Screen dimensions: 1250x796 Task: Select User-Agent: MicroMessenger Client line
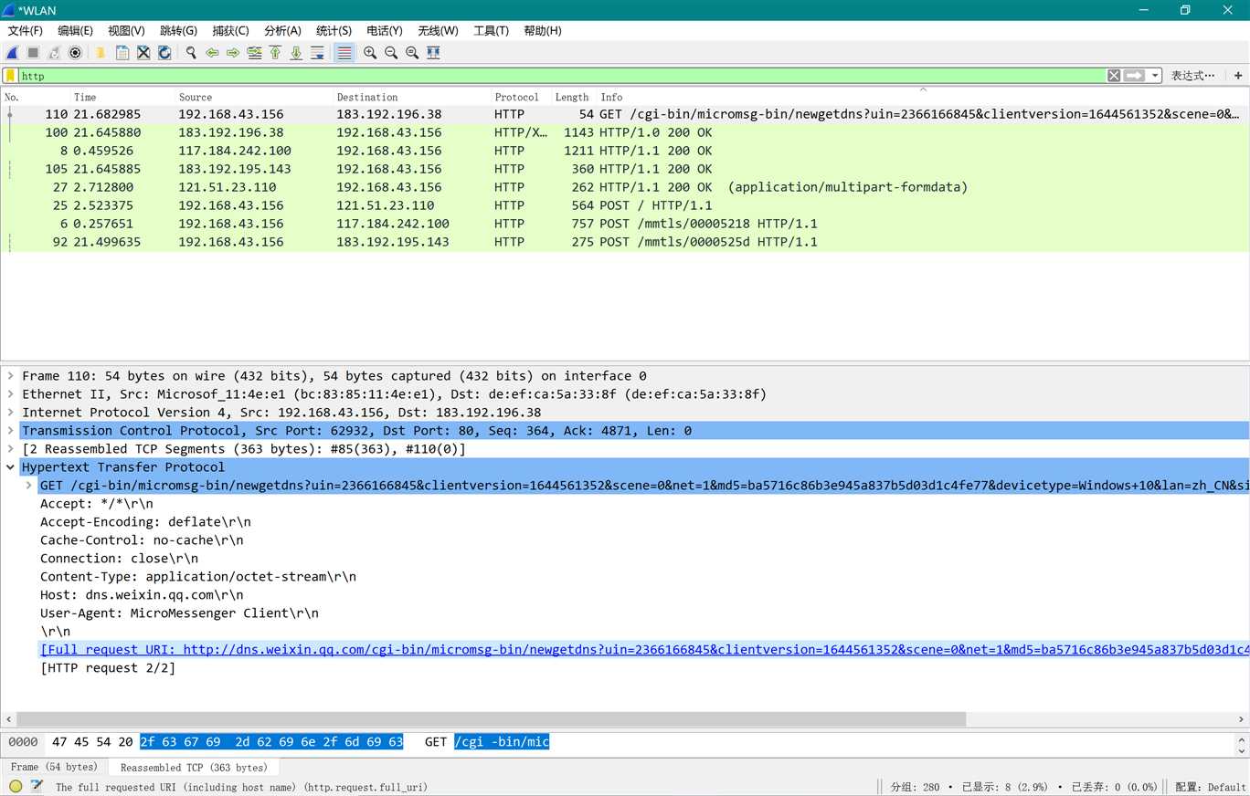click(179, 613)
